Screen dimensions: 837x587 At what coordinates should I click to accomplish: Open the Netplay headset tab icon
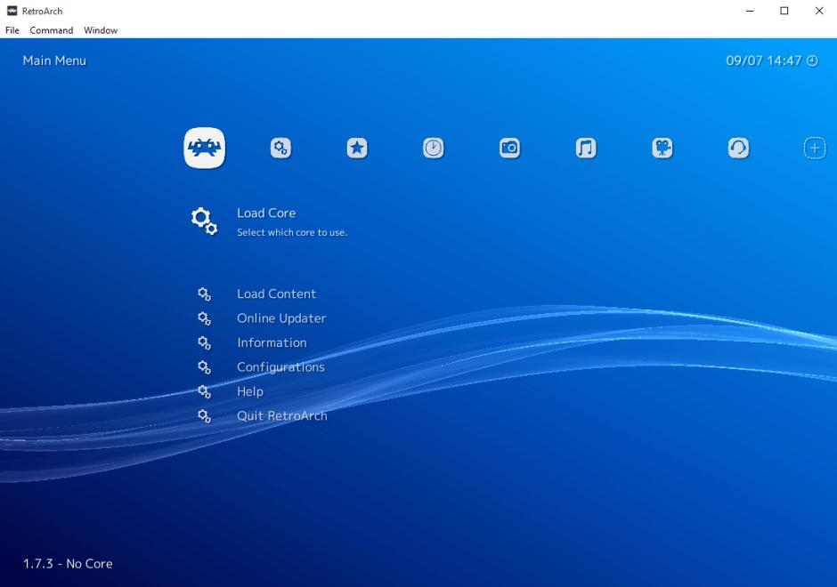tap(739, 148)
